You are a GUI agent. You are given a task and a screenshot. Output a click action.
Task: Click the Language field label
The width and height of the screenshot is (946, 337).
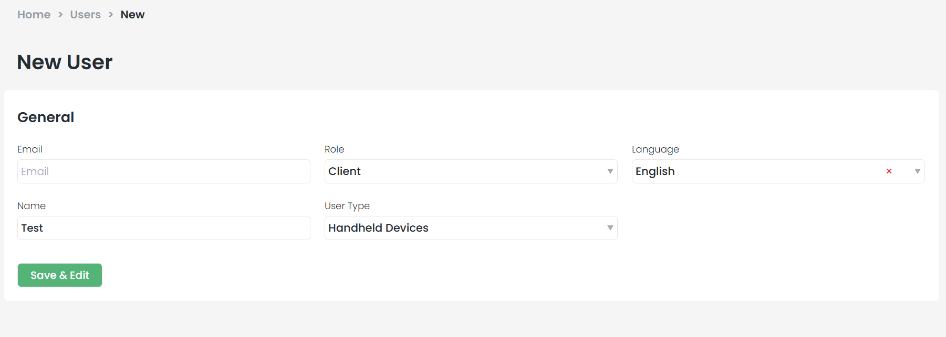[x=656, y=149]
